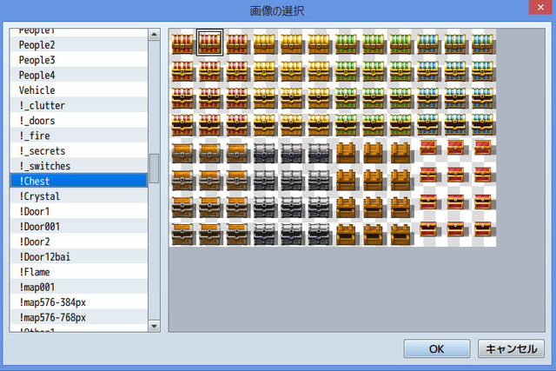Select the !Door12bai file

click(79, 257)
